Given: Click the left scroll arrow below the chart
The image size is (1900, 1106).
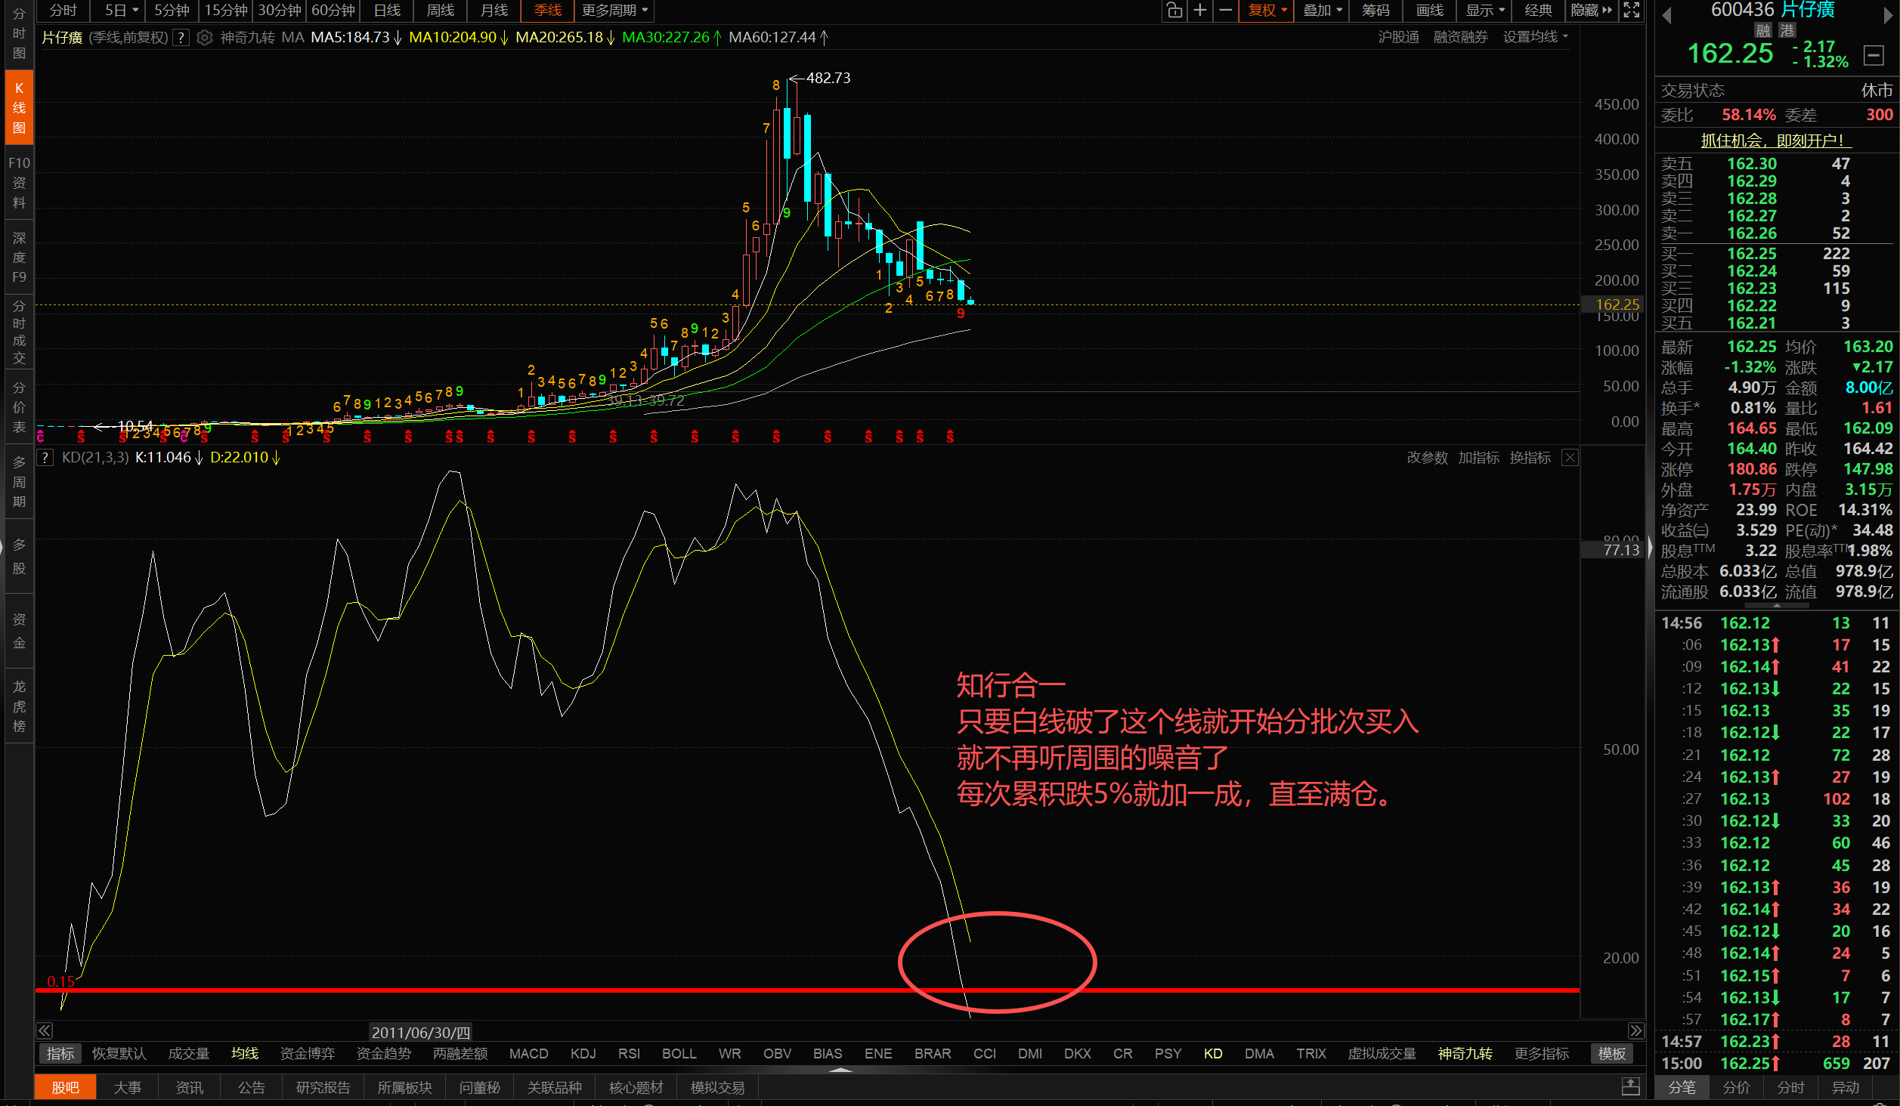Looking at the screenshot, I should (45, 1030).
